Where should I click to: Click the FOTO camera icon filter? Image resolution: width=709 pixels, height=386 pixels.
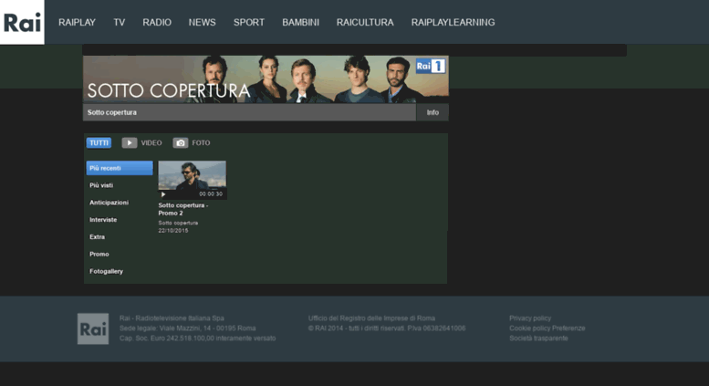pyautogui.click(x=181, y=143)
